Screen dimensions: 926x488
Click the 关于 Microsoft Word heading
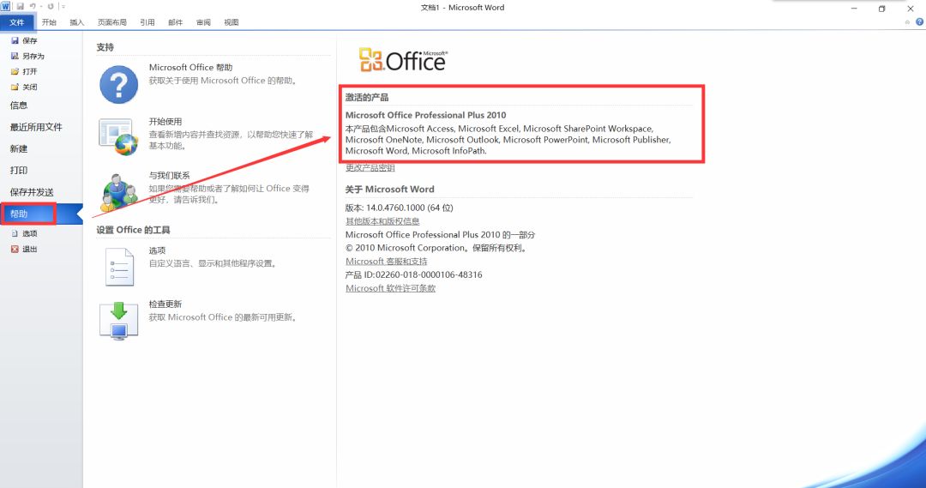(x=390, y=189)
